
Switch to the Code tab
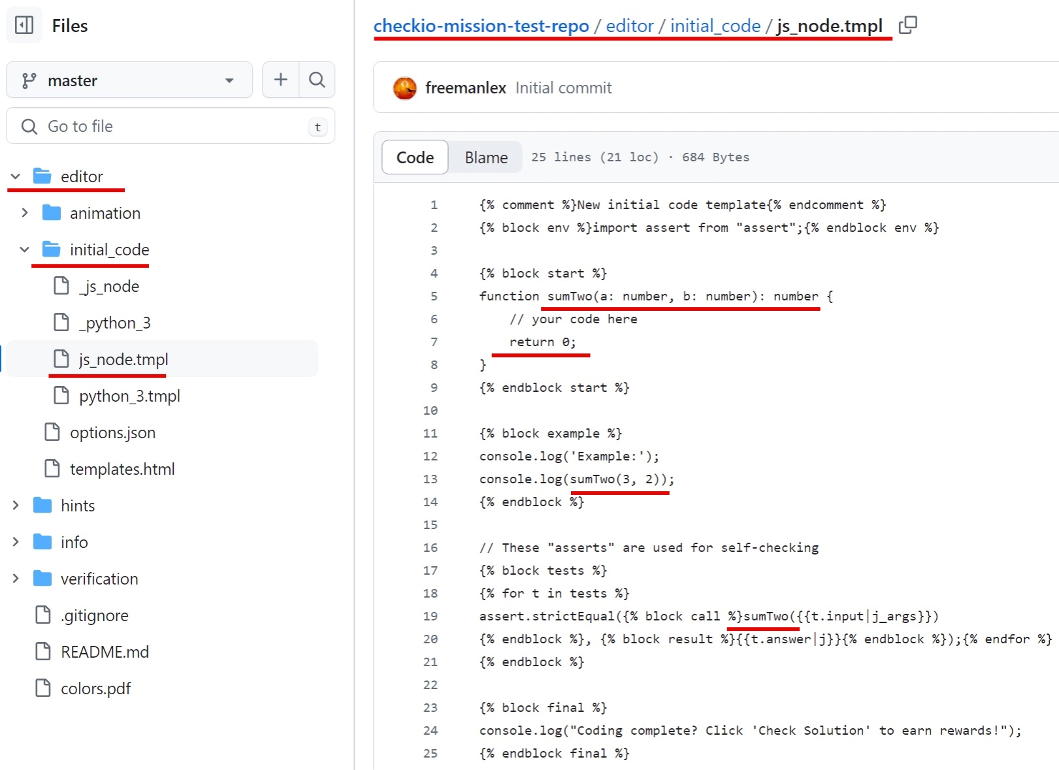[x=415, y=157]
